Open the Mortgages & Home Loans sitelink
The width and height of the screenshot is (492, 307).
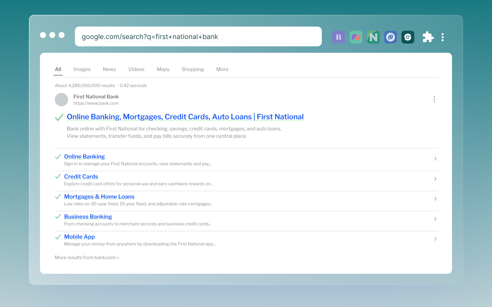click(99, 197)
